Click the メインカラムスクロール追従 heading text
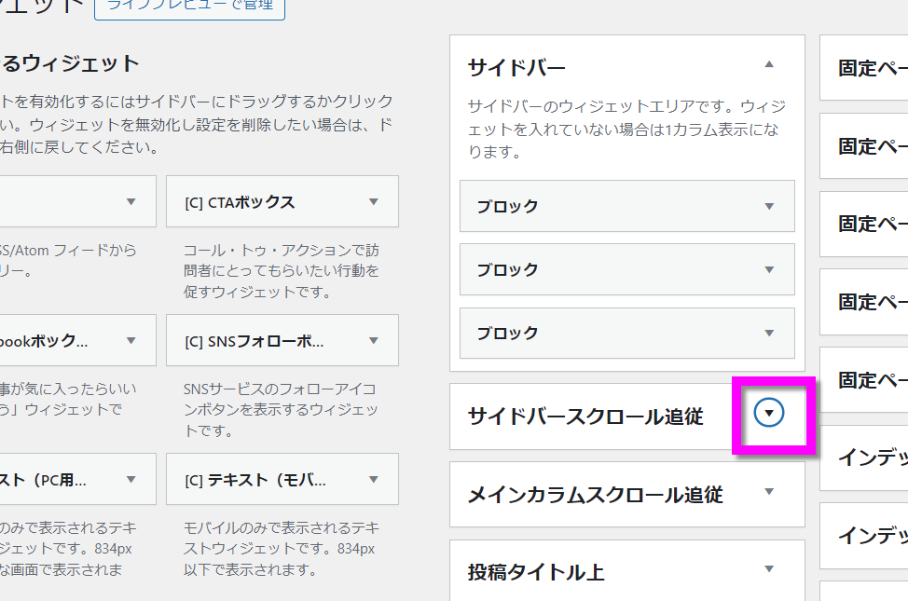Screen dimensions: 908x601 coord(595,494)
